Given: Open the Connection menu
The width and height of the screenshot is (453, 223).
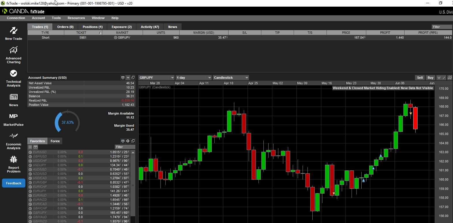Looking at the screenshot, I should pos(16,18).
